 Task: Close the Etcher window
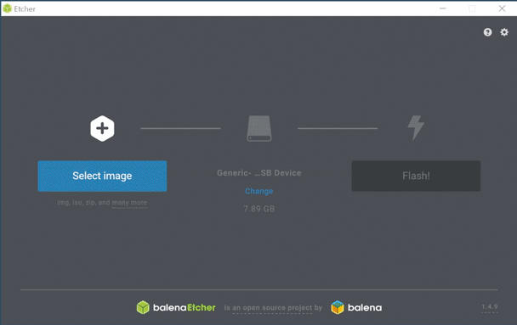(502, 8)
